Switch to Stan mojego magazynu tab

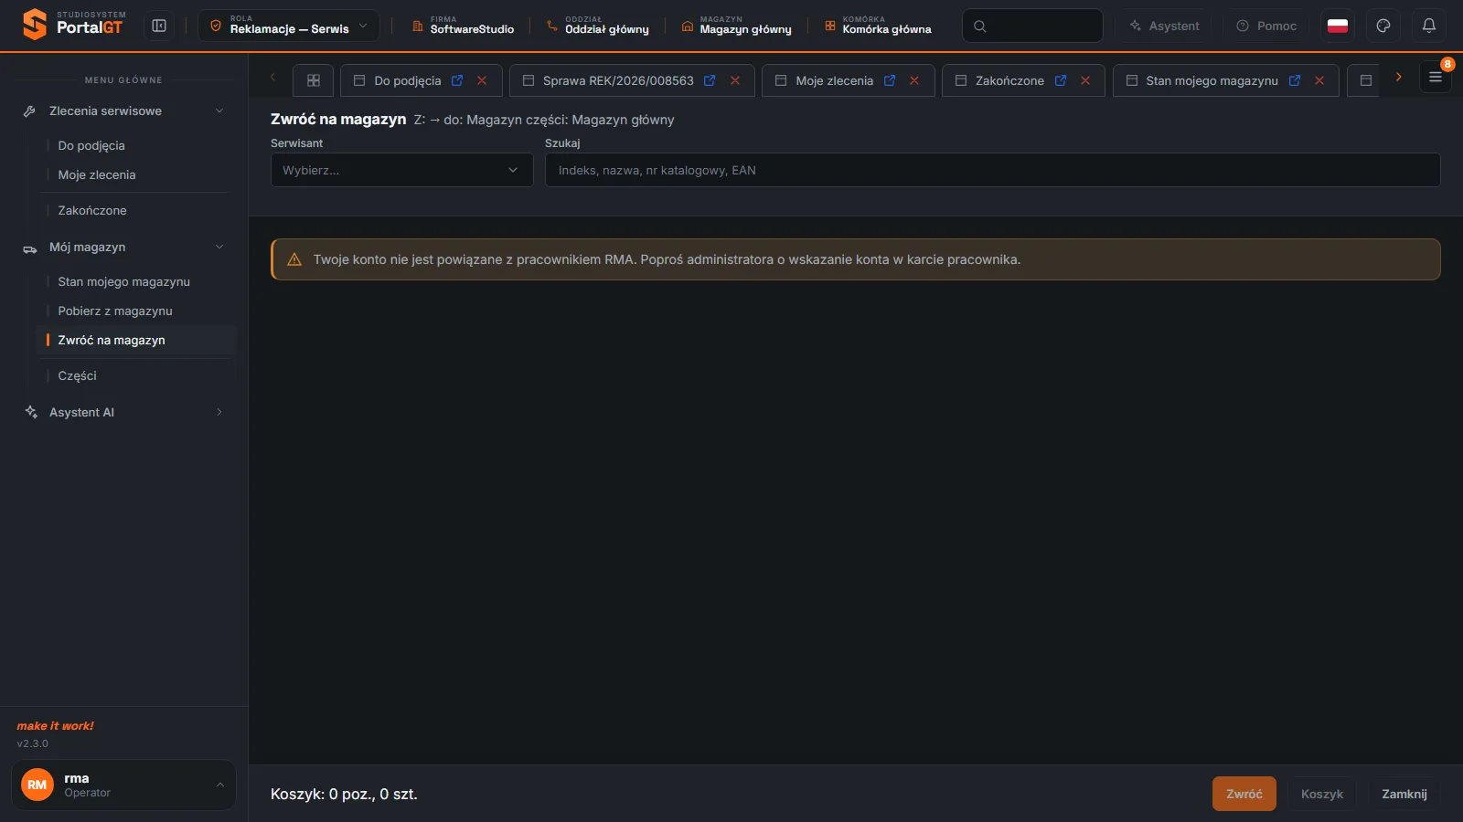point(1212,80)
